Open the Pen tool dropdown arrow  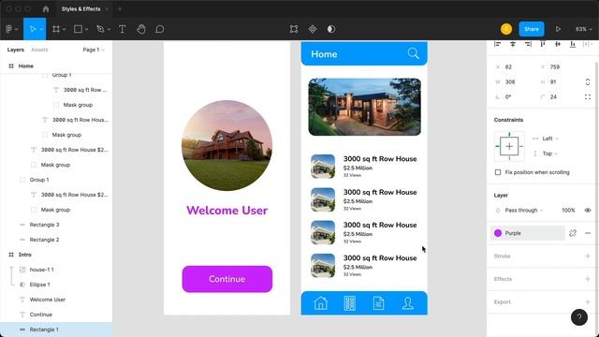tap(109, 29)
